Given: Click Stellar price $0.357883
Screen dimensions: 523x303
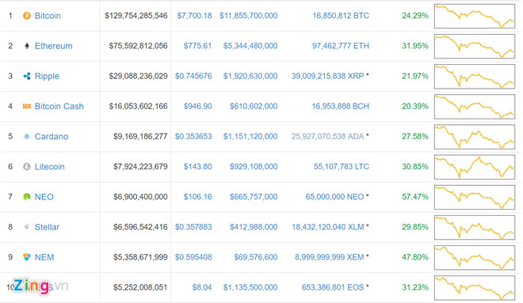Looking at the screenshot, I should tap(193, 227).
